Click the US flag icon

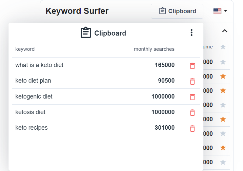click(217, 11)
